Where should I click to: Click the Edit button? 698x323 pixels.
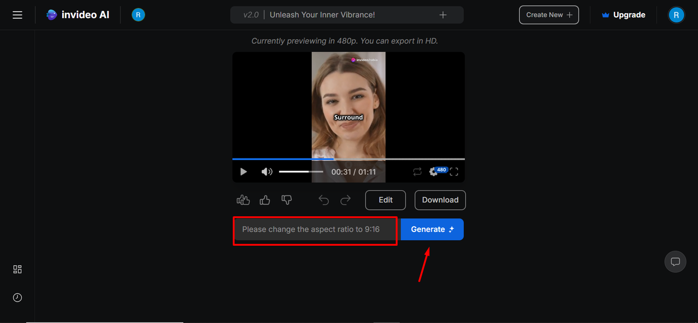coord(386,200)
